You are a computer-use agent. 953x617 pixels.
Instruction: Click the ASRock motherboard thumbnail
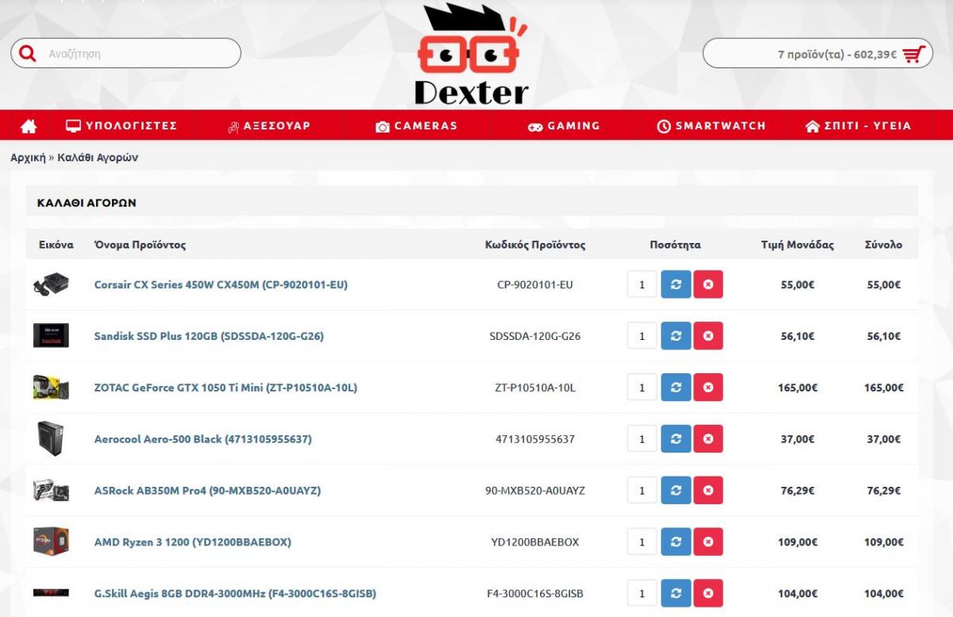pos(51,491)
